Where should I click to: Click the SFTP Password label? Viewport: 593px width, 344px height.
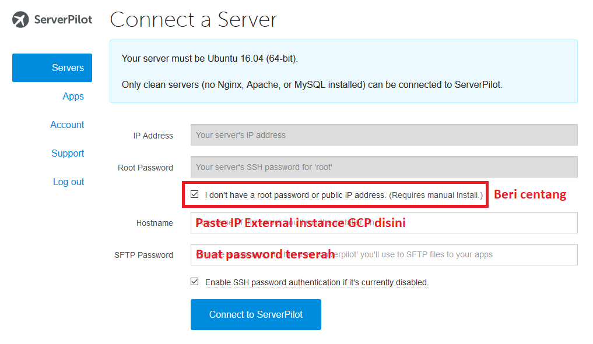click(x=145, y=254)
